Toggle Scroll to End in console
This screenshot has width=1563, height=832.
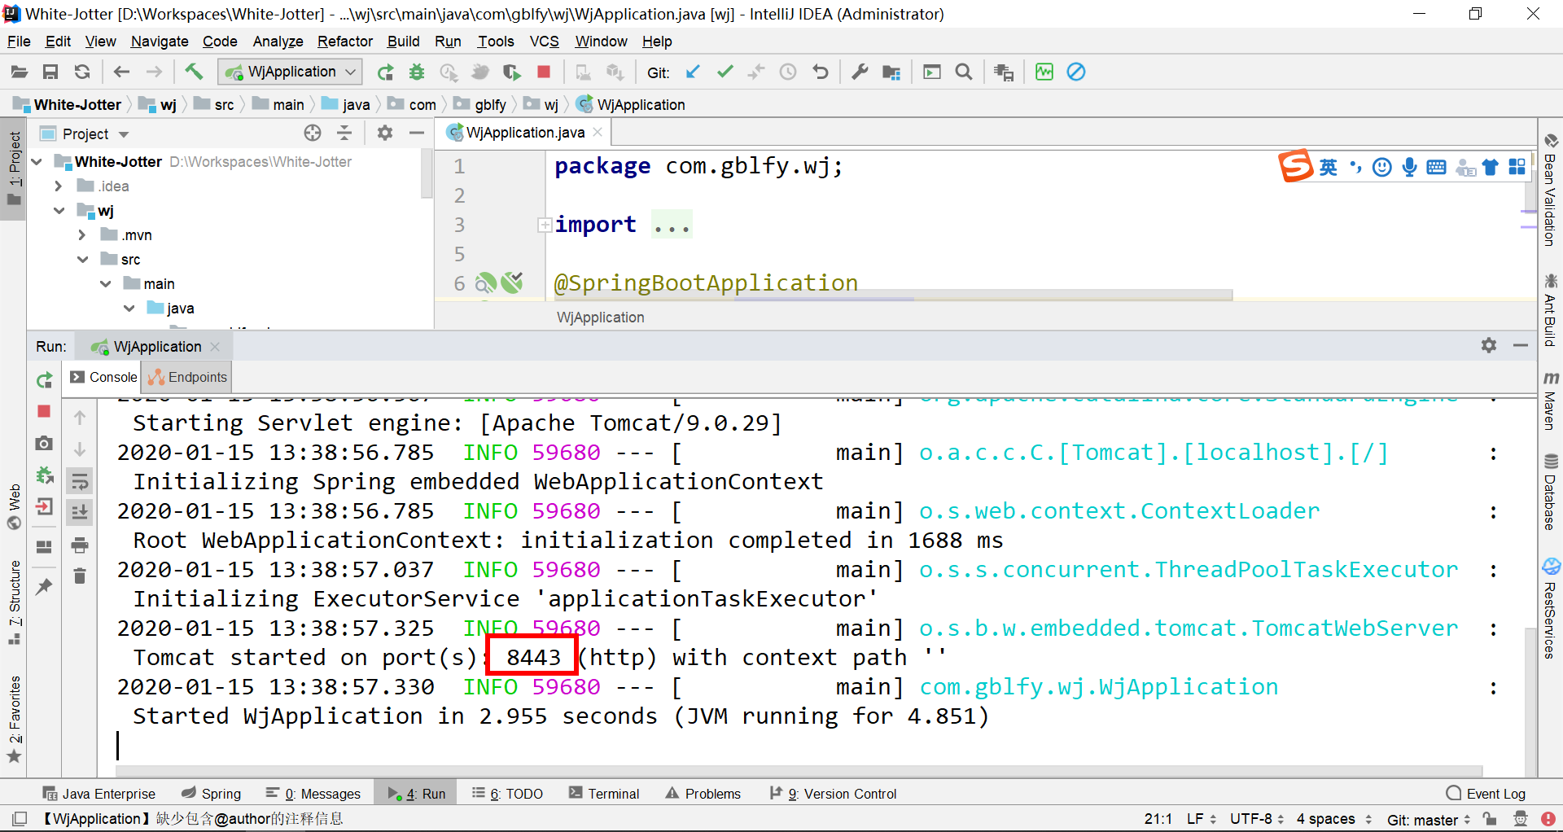[80, 513]
